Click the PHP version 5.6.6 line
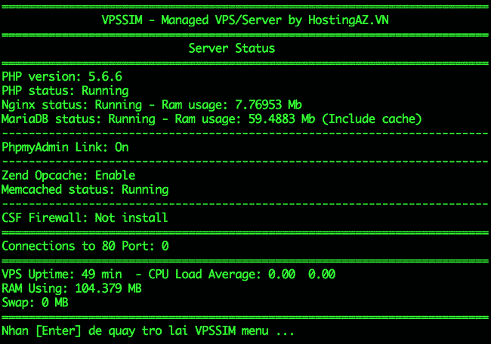The height and width of the screenshot is (344, 491). [62, 77]
